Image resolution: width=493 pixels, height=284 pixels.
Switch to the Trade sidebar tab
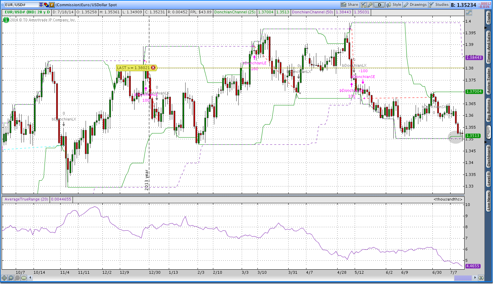tap(489, 18)
